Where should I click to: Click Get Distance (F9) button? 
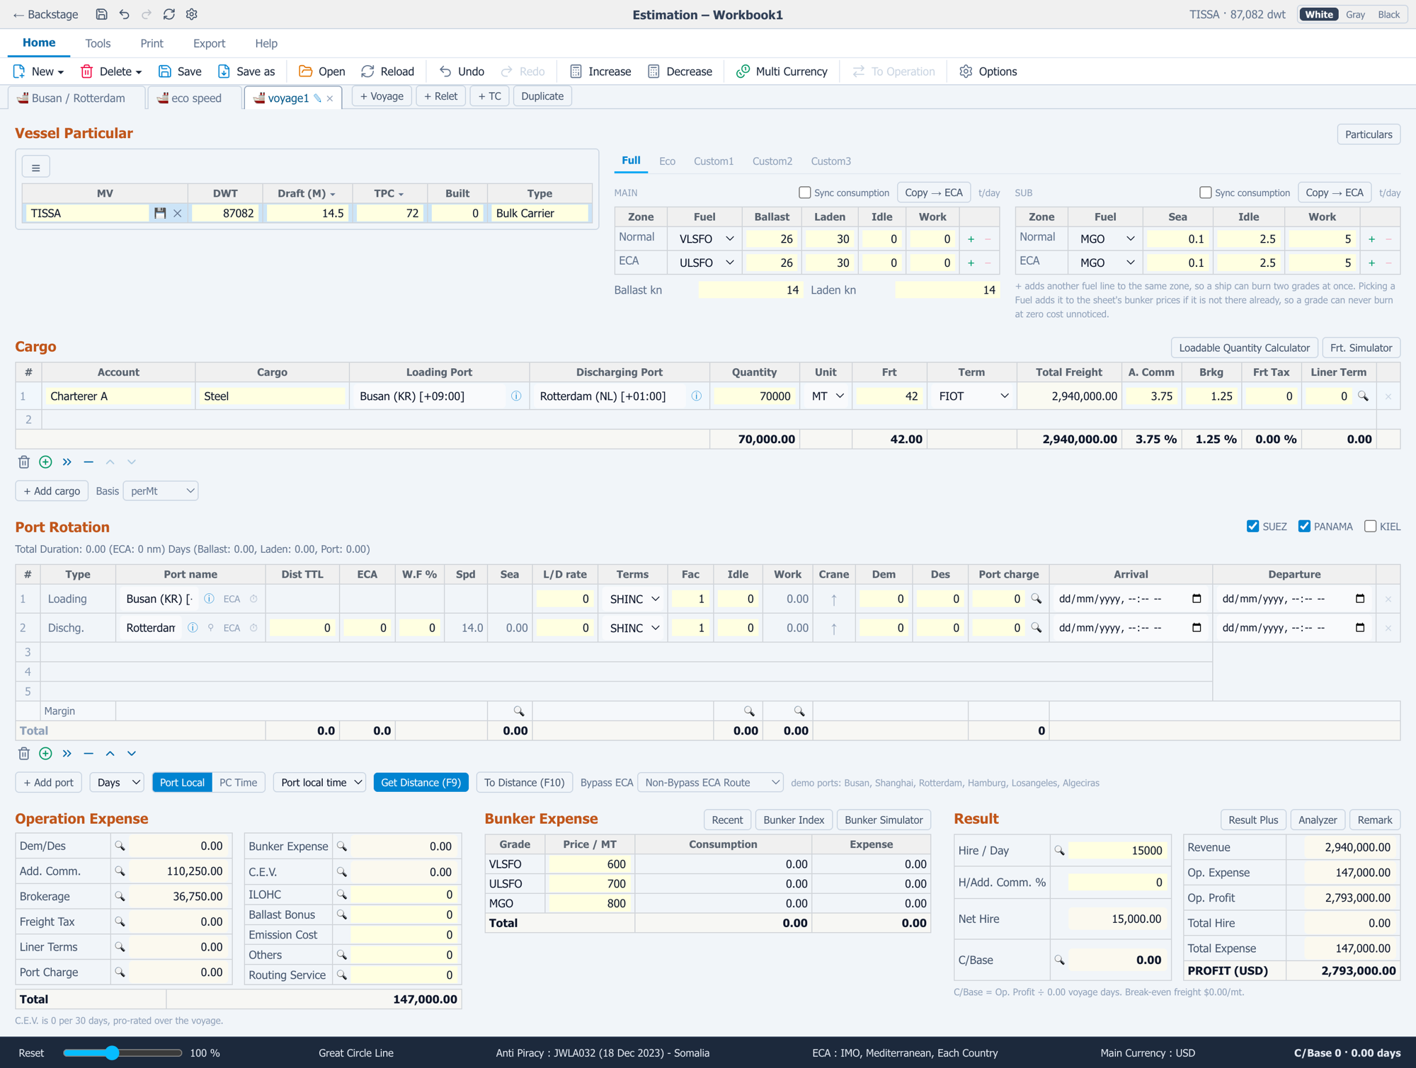(x=421, y=783)
